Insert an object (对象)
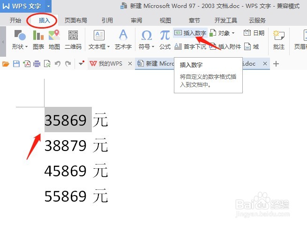 (222, 33)
